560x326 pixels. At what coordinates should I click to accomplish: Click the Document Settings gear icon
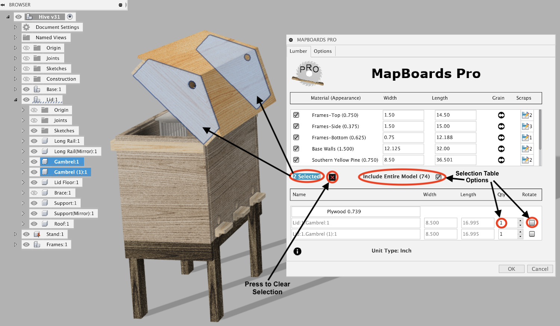click(27, 27)
